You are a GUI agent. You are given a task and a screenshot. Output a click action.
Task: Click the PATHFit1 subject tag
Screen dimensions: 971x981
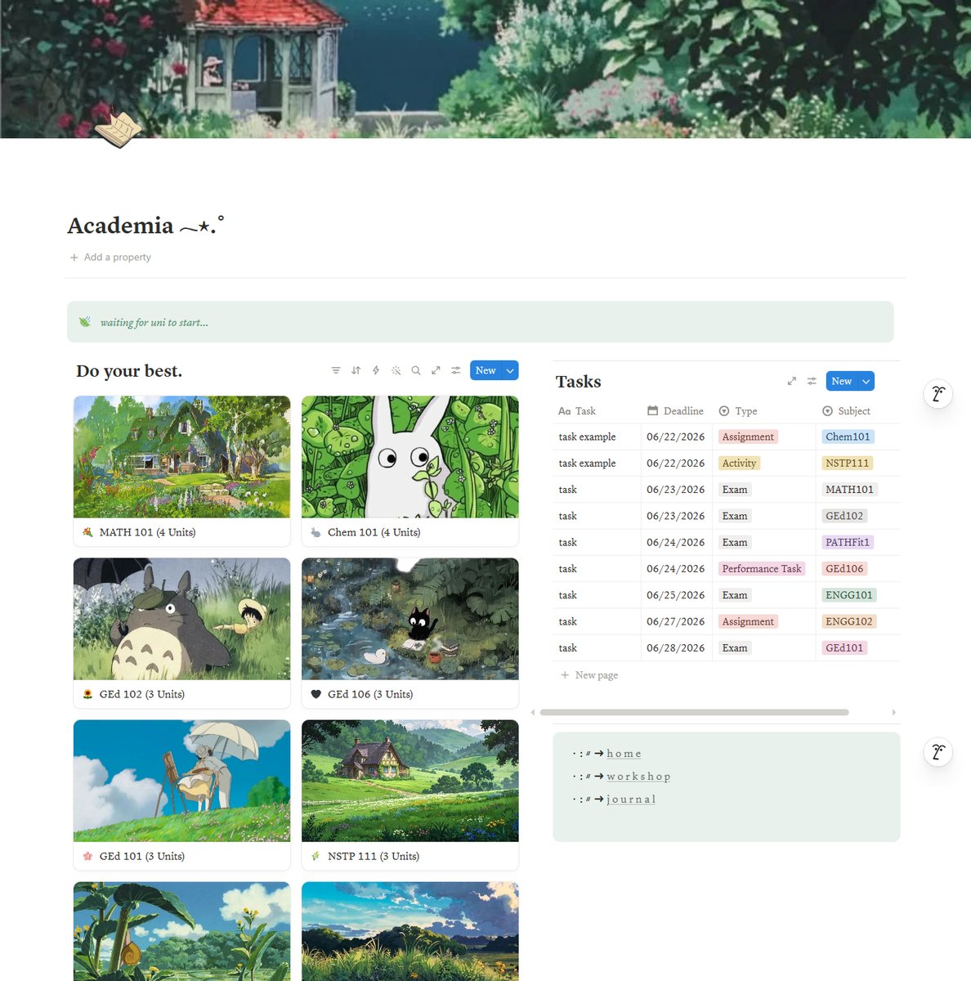(x=848, y=542)
